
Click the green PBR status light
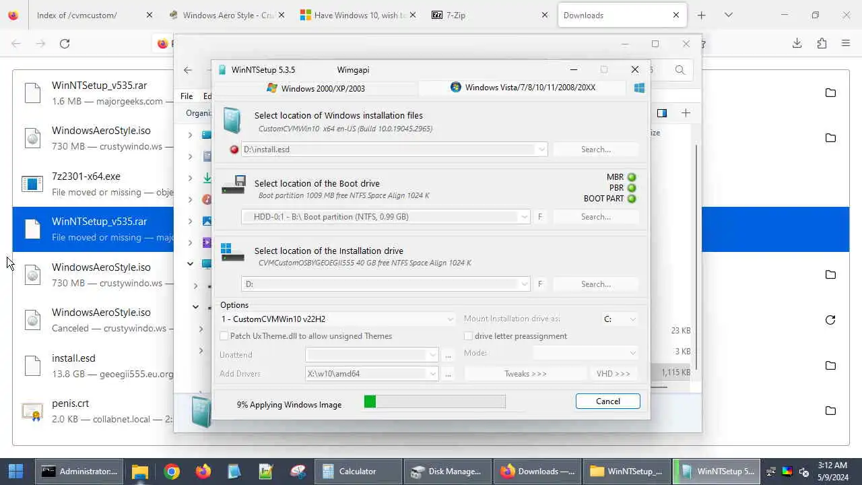click(632, 188)
